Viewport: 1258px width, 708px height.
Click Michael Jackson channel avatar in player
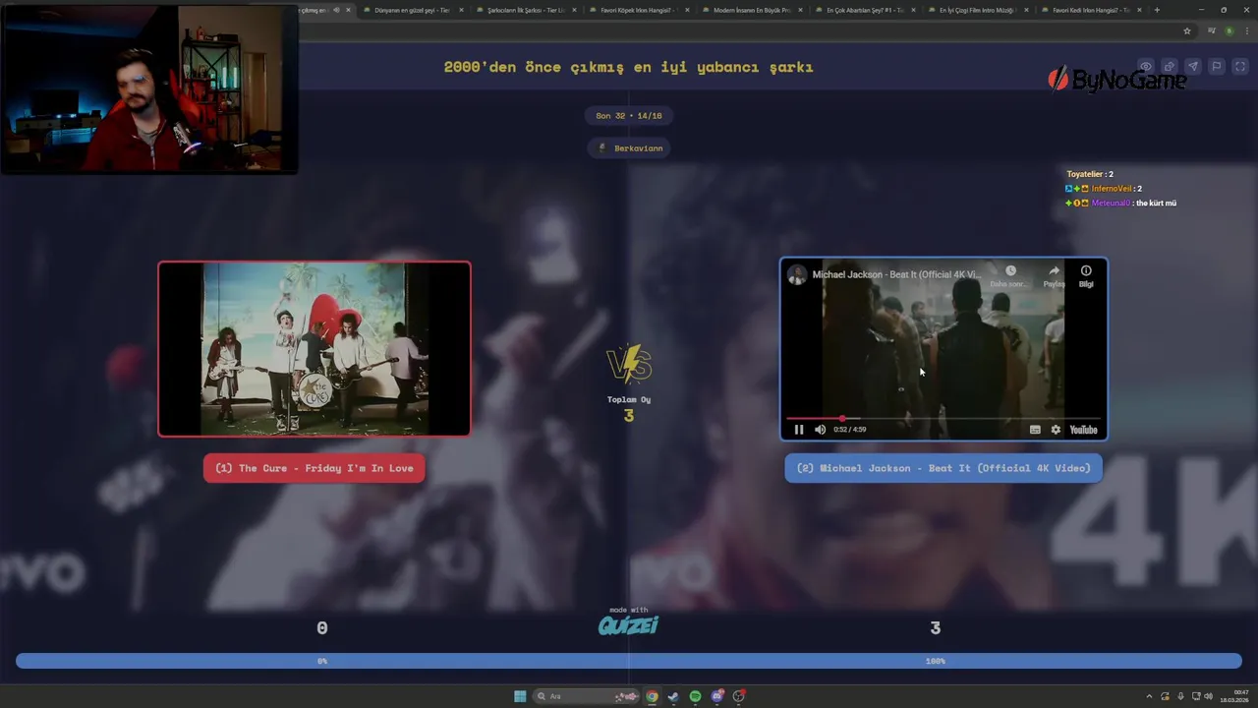(797, 274)
